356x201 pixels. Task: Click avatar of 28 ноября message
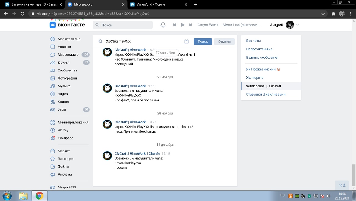107,124
